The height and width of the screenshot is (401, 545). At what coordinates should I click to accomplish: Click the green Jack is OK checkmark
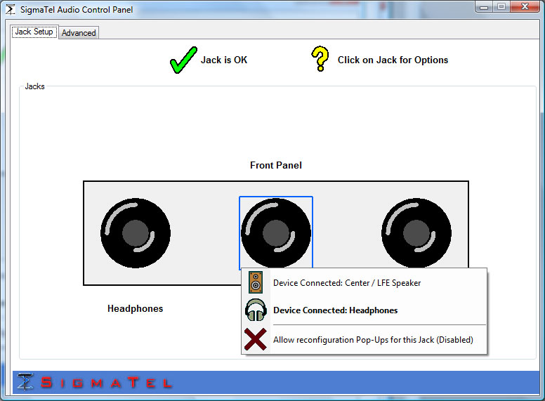point(183,60)
